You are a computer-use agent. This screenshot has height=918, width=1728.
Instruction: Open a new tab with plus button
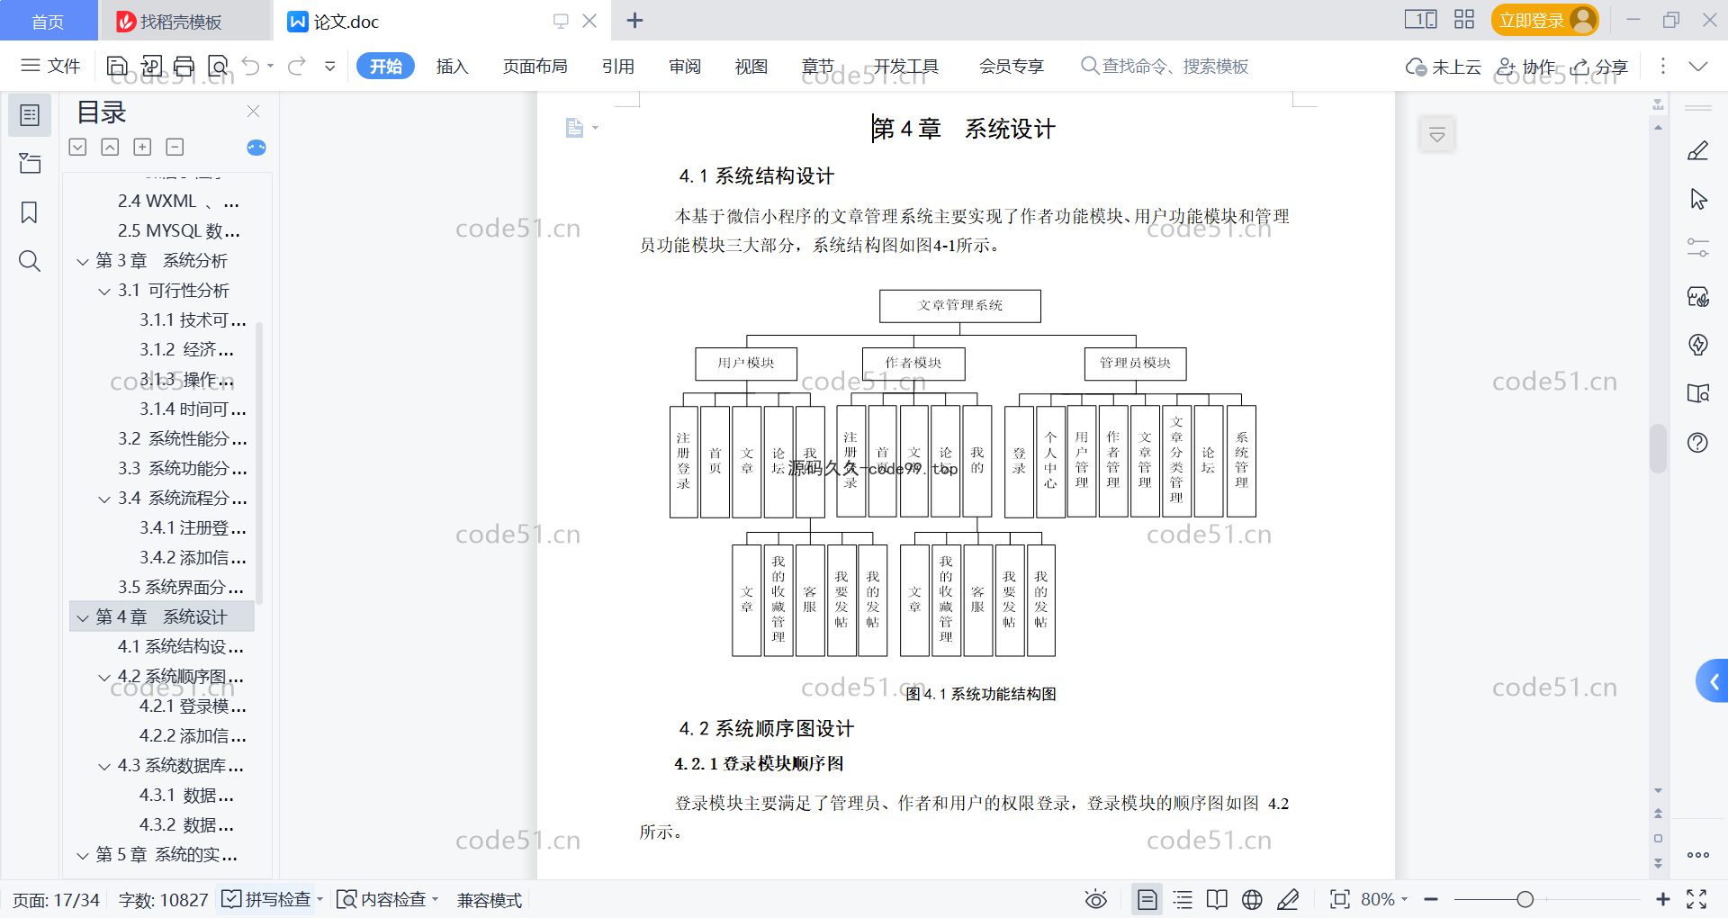coord(634,21)
